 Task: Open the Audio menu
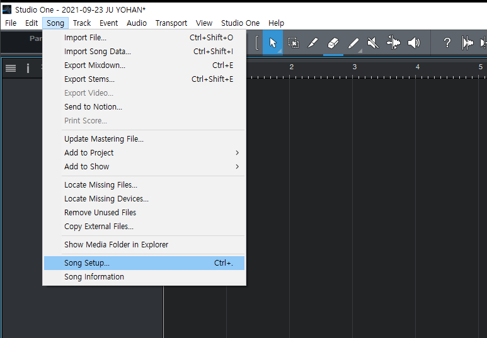(136, 23)
